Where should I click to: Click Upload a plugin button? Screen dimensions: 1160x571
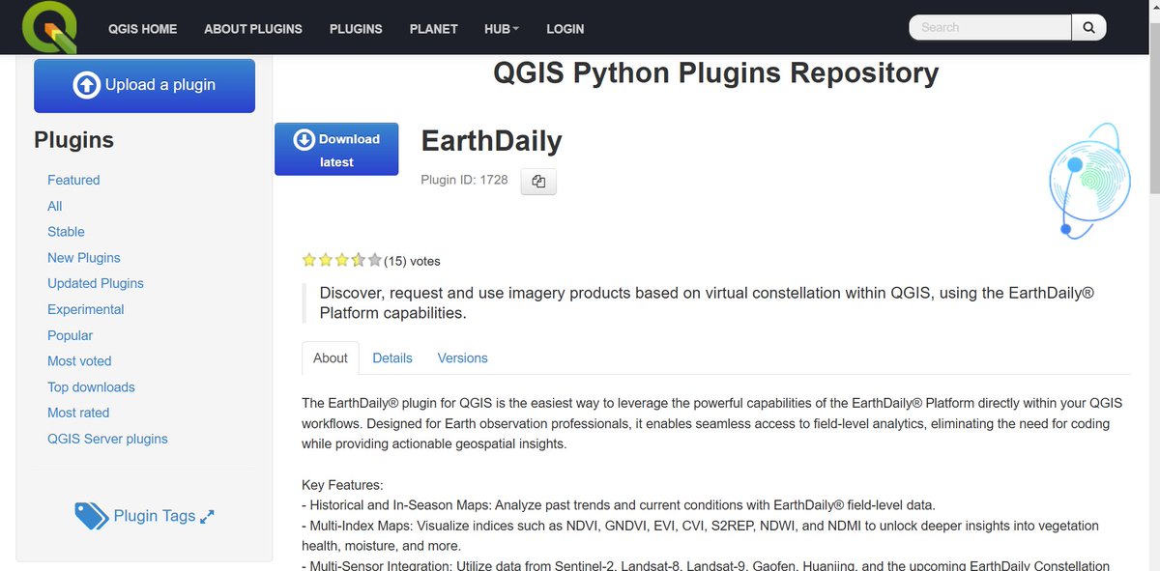click(x=145, y=86)
